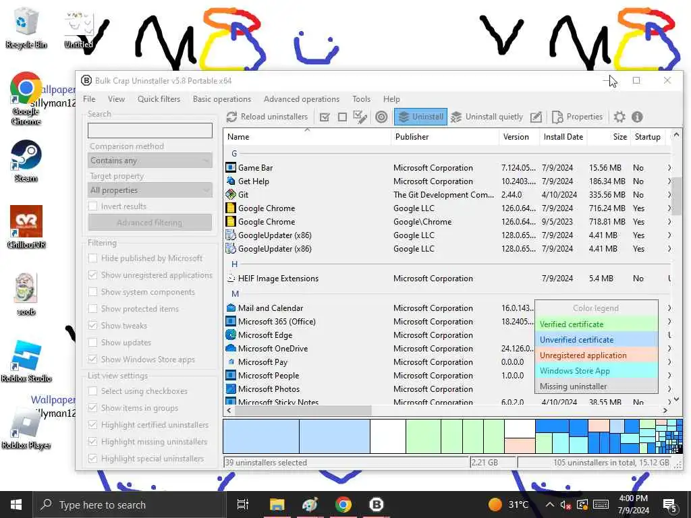Open Steam desktop shortcut

point(26,161)
